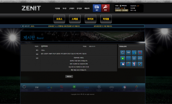Click the UEFA icon in live score panel
172x104 pixels.
tap(140, 58)
